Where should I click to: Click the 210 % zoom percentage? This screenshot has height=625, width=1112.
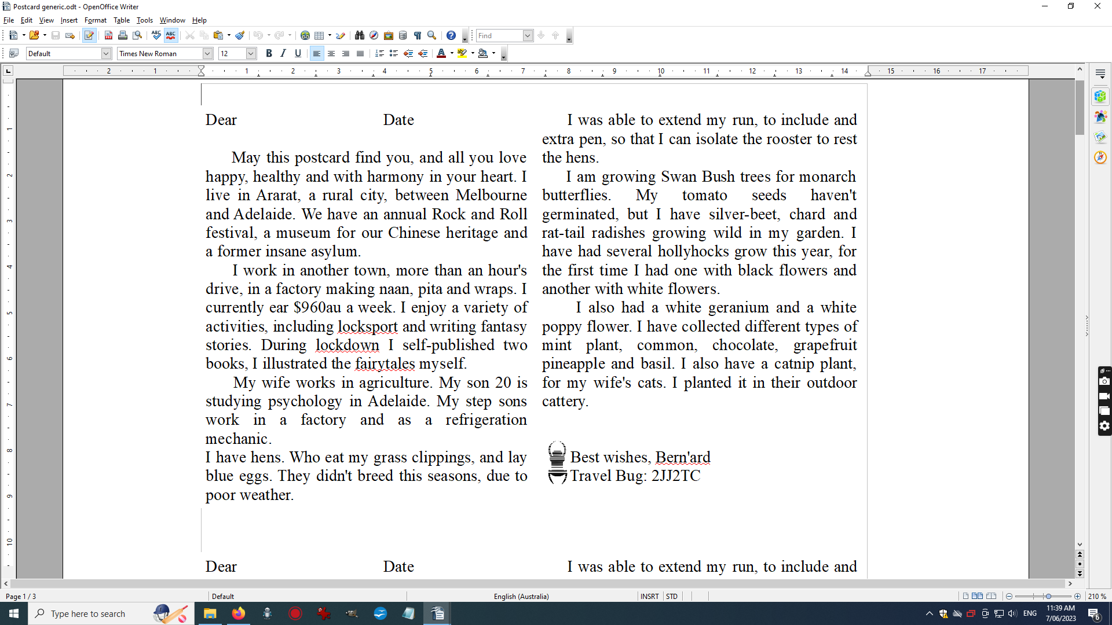point(1097,596)
